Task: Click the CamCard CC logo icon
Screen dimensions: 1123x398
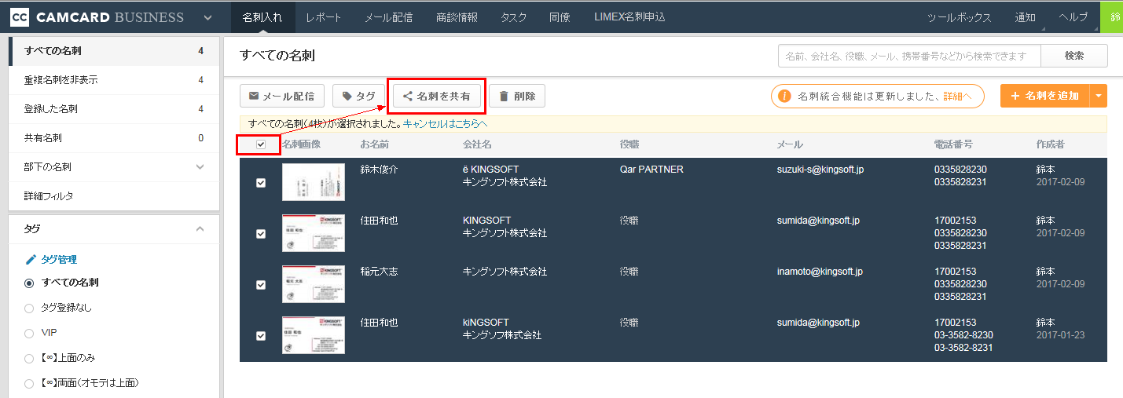Action: pyautogui.click(x=21, y=16)
